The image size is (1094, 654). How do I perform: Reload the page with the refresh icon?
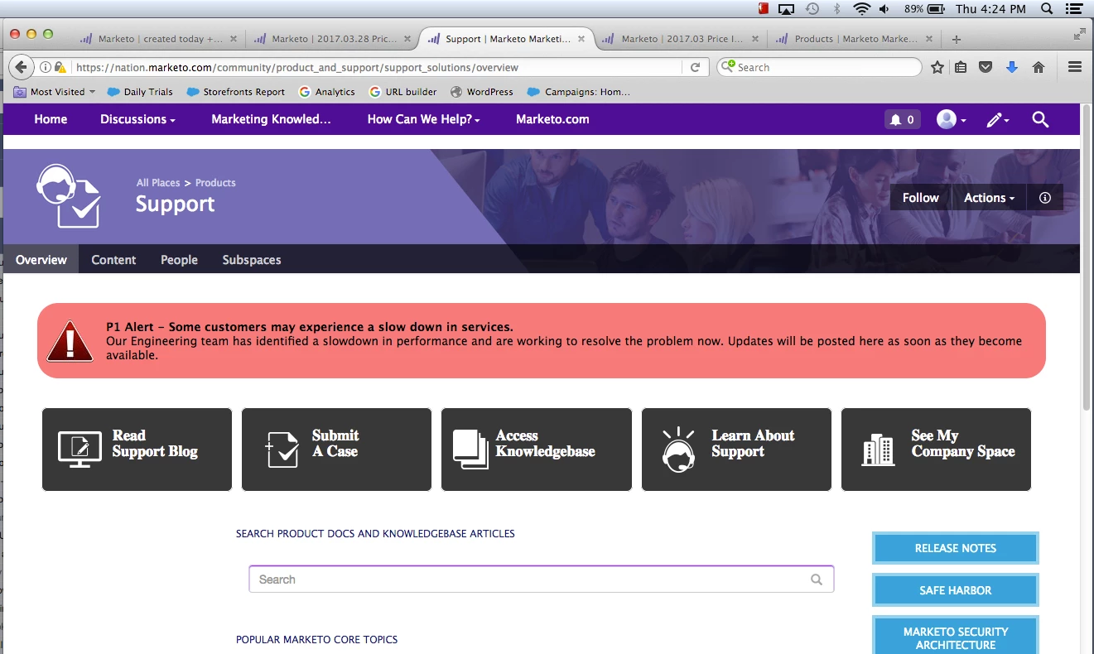[x=695, y=67]
